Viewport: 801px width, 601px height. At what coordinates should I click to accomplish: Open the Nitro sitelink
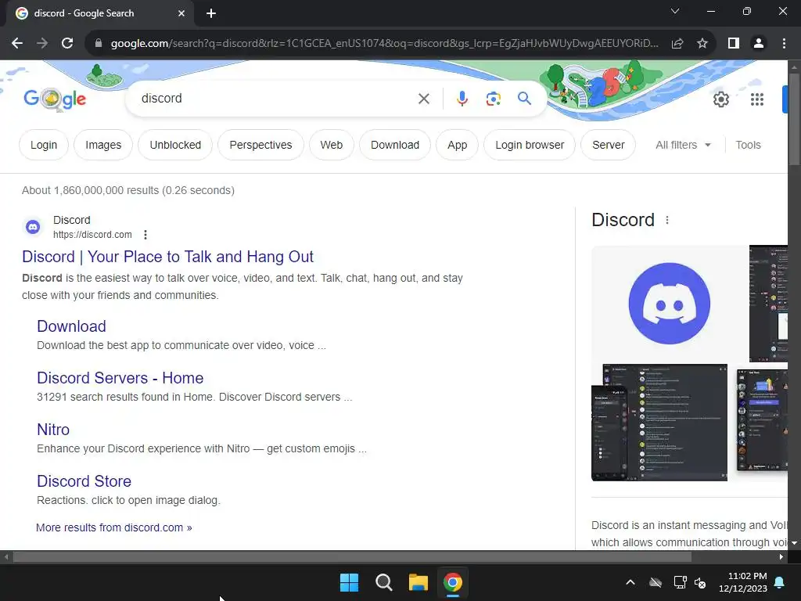53,430
